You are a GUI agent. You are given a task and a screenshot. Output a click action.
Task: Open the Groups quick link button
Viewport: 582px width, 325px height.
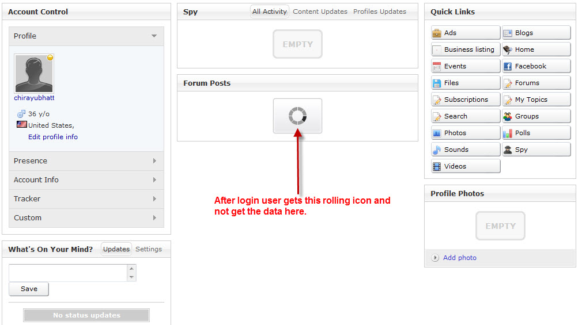(x=536, y=116)
